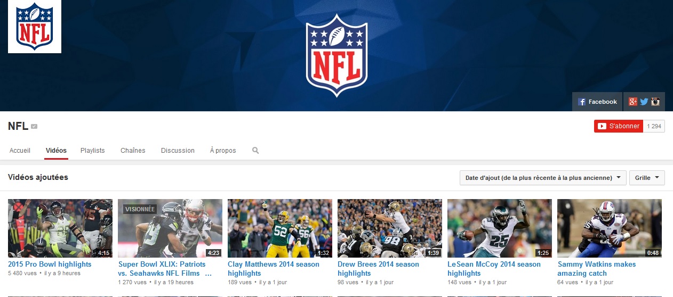The image size is (673, 297).
Task: Click the verified badge next to NFL
Action: [x=34, y=127]
